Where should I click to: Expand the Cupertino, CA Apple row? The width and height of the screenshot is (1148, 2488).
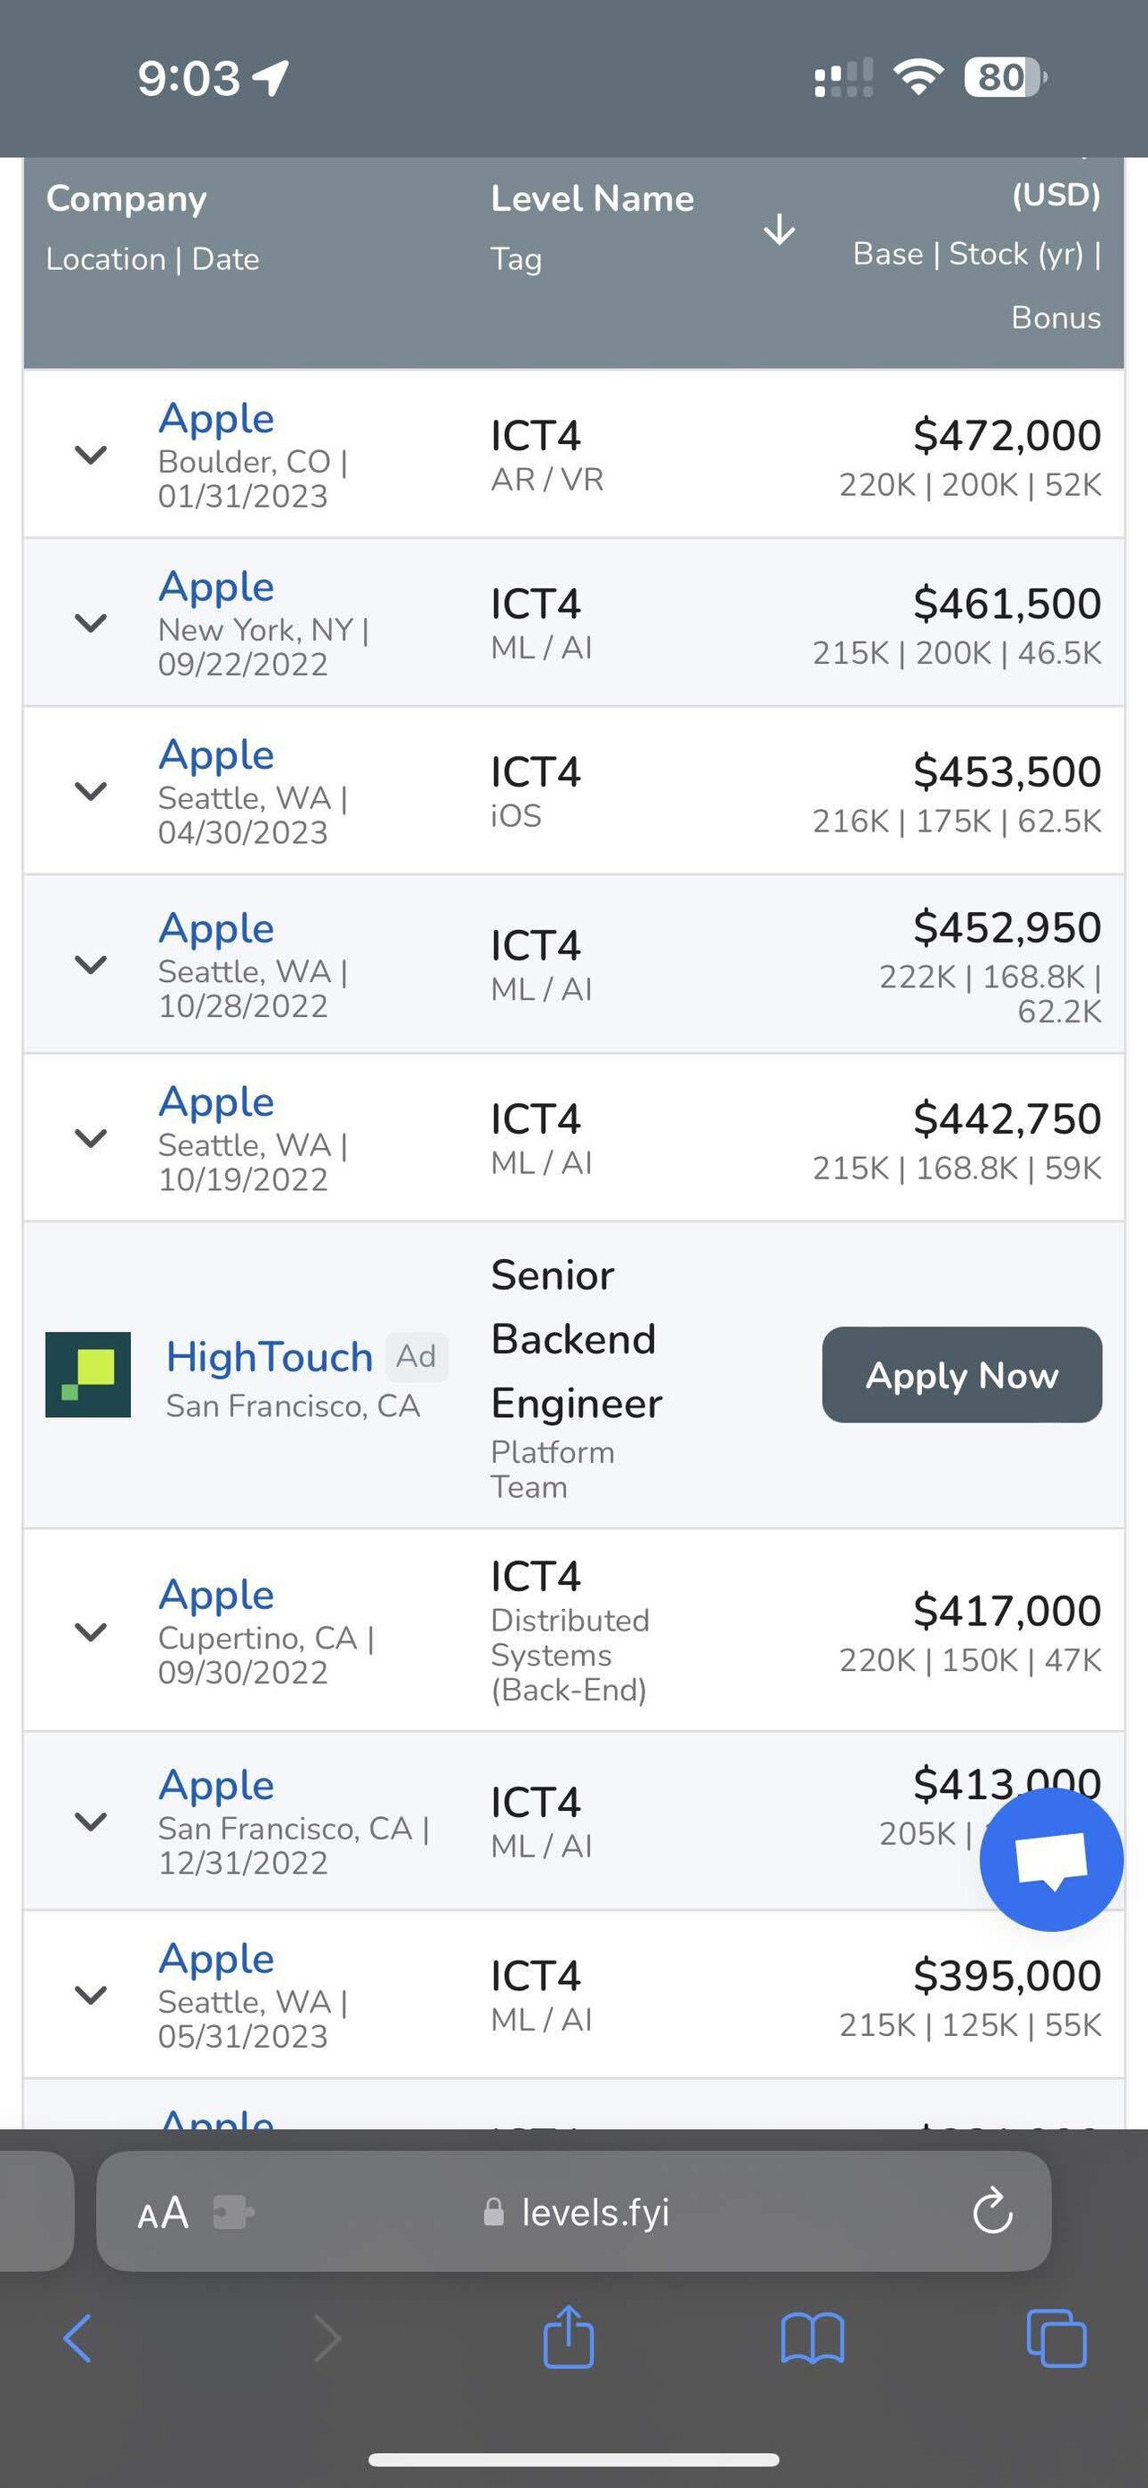point(91,1631)
